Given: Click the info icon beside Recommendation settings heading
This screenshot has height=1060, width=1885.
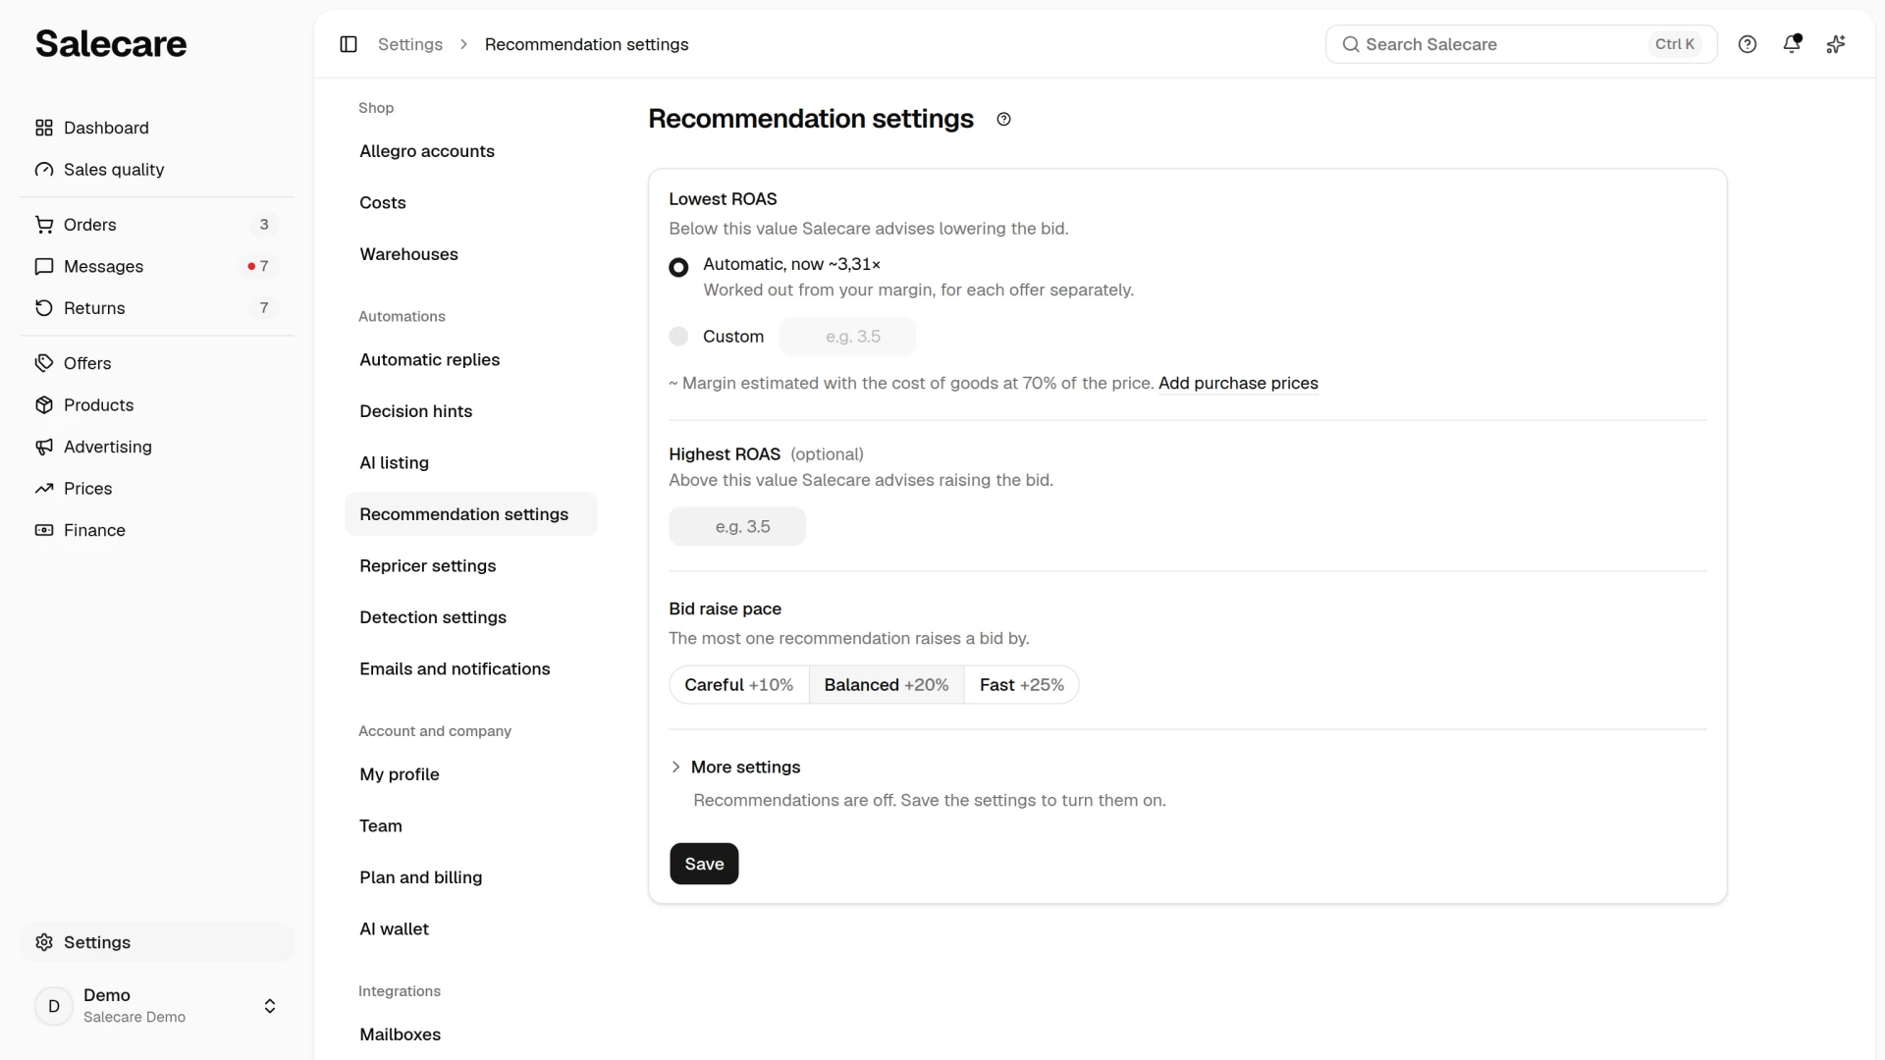Looking at the screenshot, I should (1003, 119).
